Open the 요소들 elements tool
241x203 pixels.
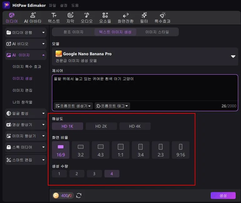[x=105, y=18]
